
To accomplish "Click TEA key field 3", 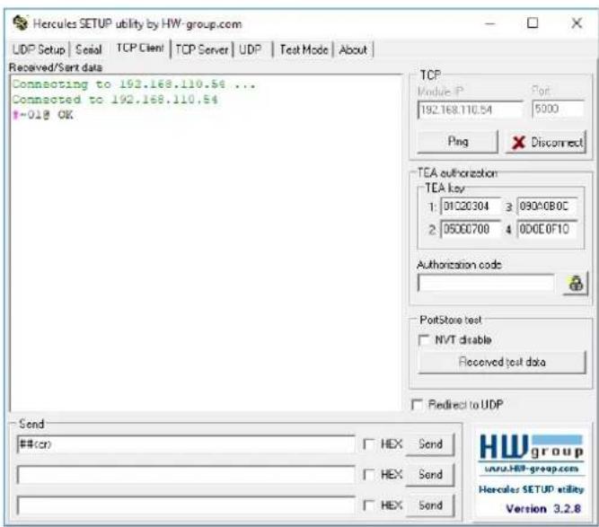I will [547, 206].
